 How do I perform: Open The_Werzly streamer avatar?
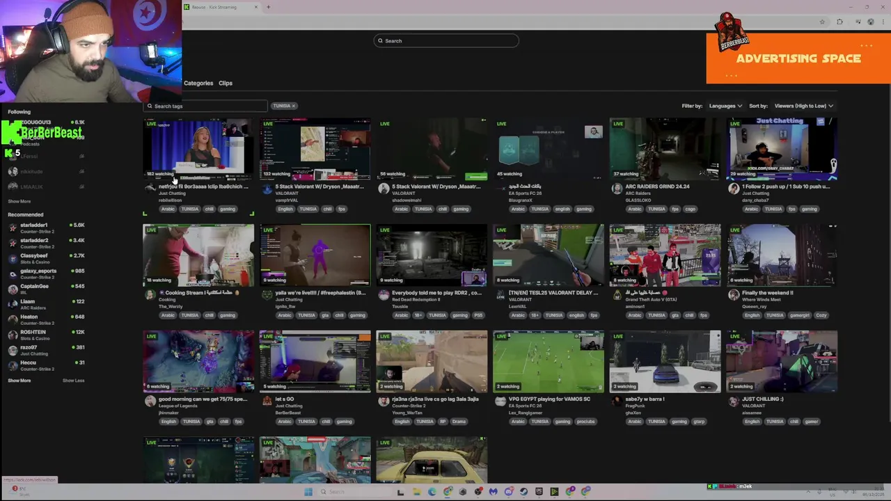point(150,295)
